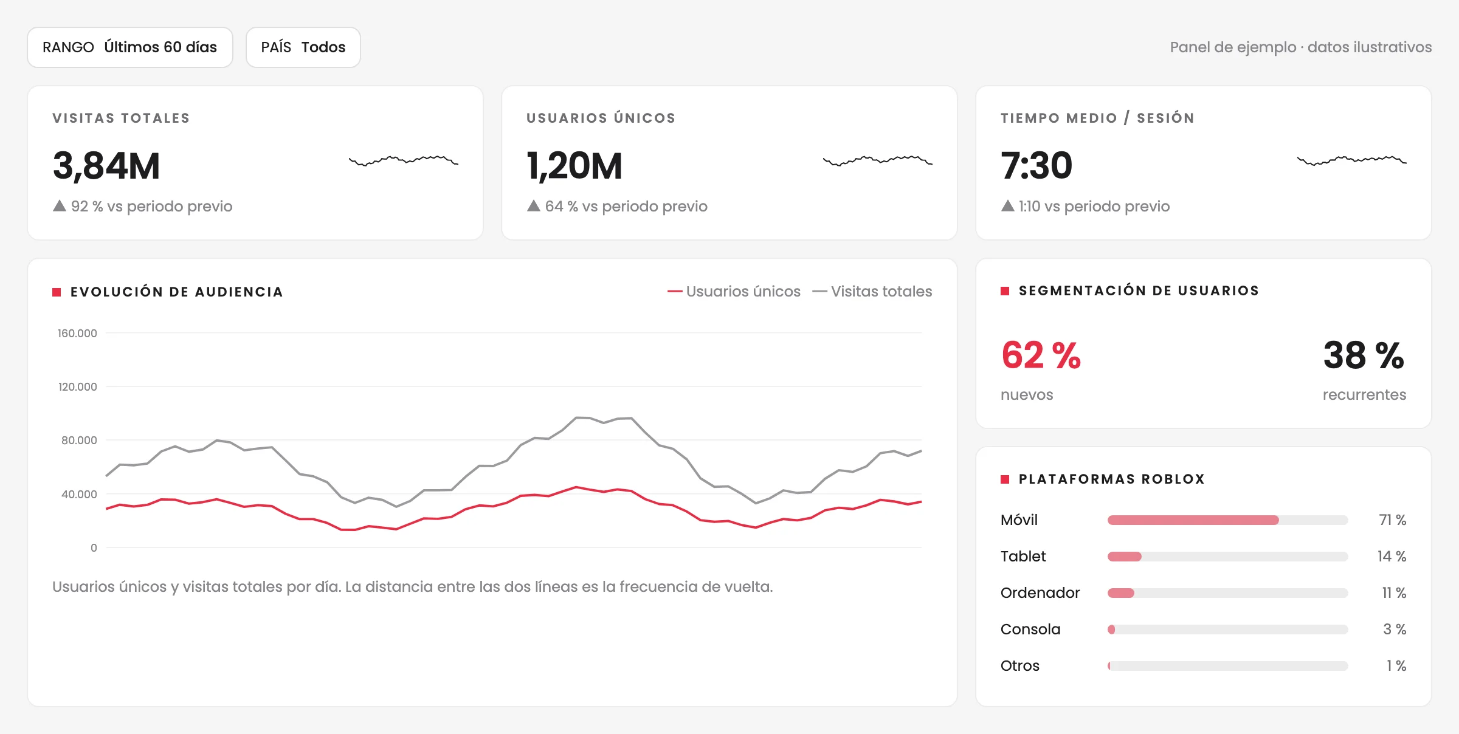Click the 1 % value for Otros
The width and height of the screenshot is (1459, 734).
coord(1396,666)
